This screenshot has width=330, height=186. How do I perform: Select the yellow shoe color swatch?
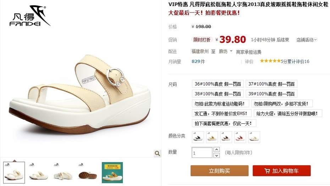point(212,137)
